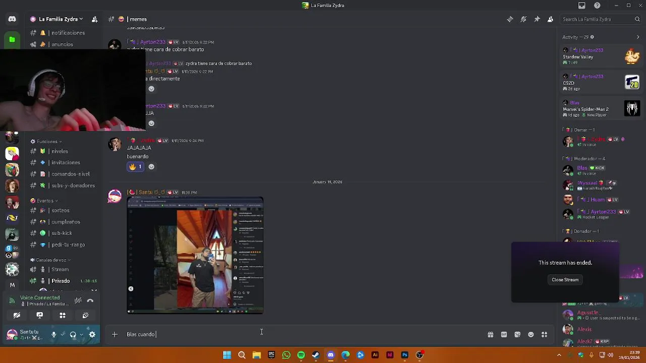
Task: Add reaction under 'a directamente' message
Action: (151, 89)
